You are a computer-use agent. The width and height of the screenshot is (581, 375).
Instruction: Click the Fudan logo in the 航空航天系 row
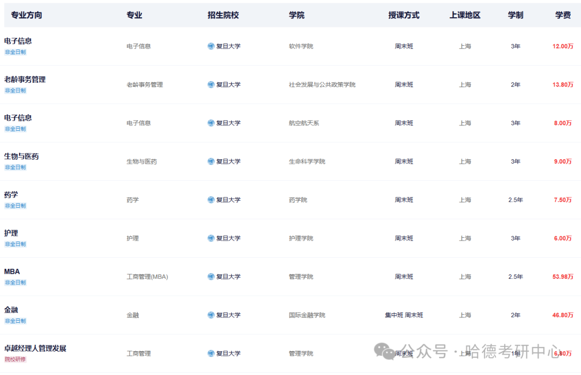pos(211,123)
